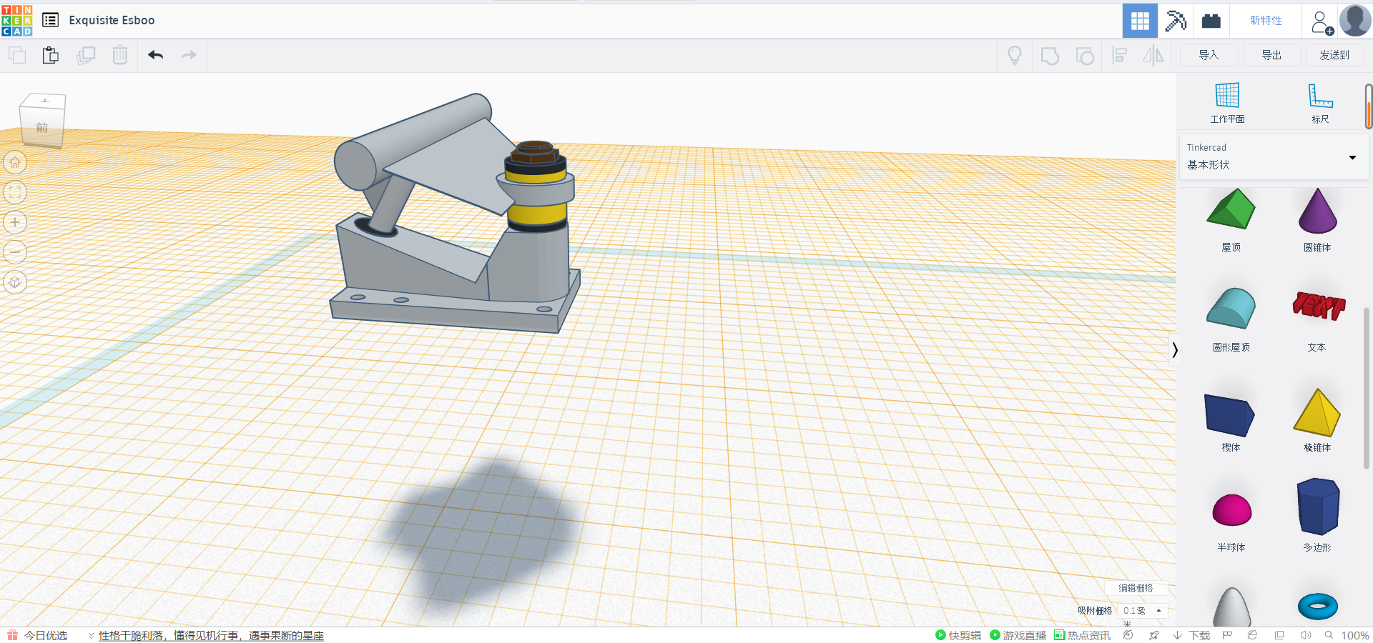The image size is (1373, 643).
Task: Open the Tinkercad logo home link
Action: tap(16, 20)
